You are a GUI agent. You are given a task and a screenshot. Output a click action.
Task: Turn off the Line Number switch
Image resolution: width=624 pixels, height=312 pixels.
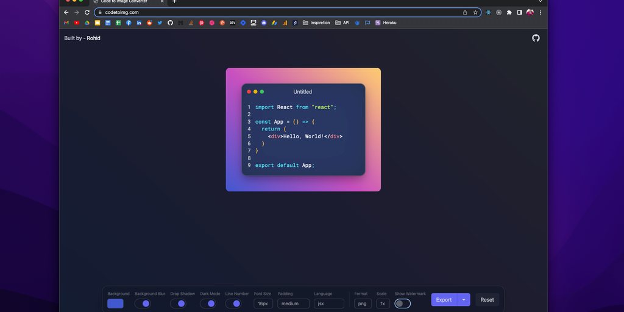(x=233, y=303)
